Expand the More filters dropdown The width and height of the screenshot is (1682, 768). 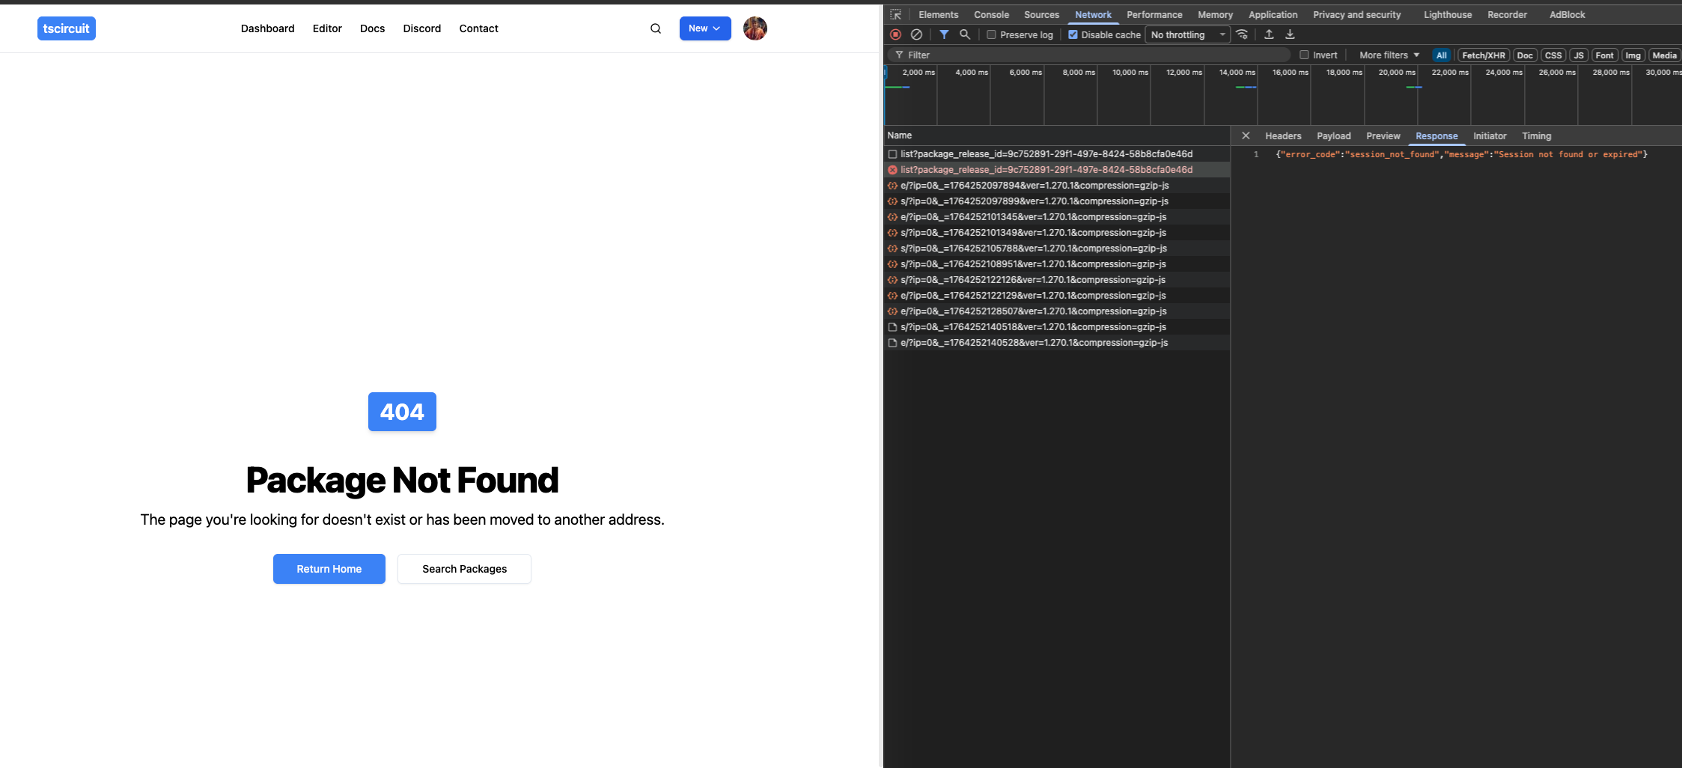coord(1389,55)
